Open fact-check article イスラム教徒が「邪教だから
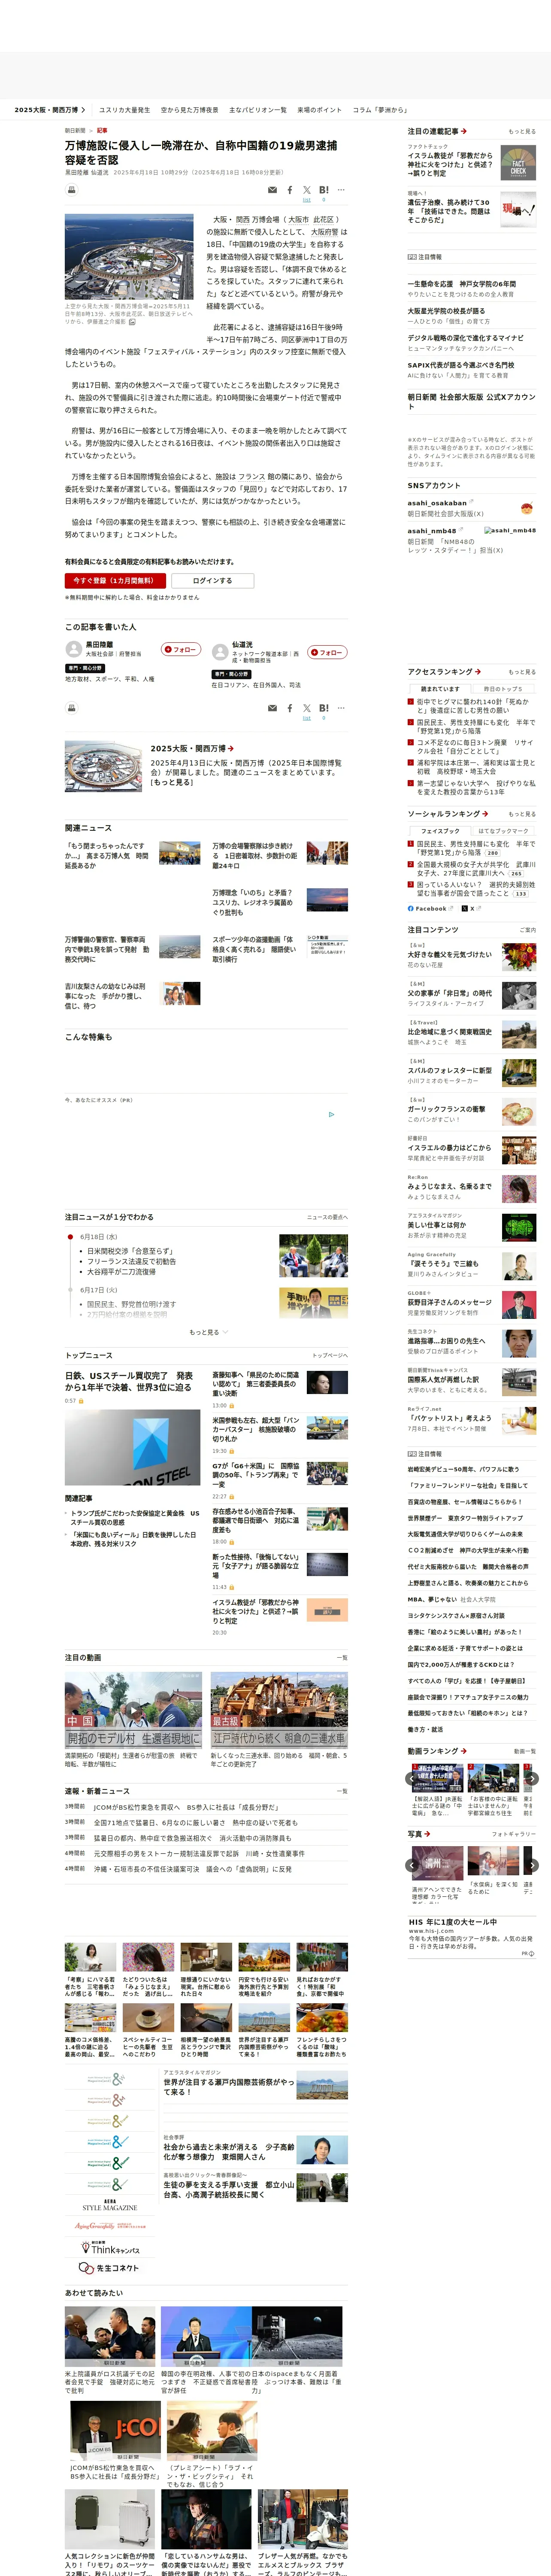This screenshot has height=2576, width=551. coord(450,164)
